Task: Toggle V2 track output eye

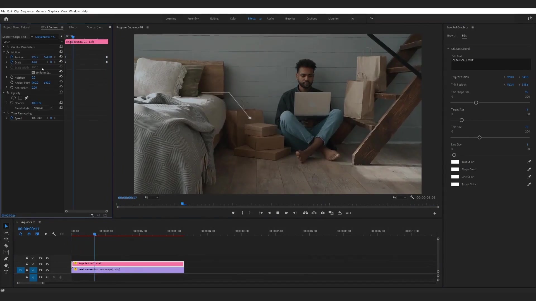Action: coord(47,264)
